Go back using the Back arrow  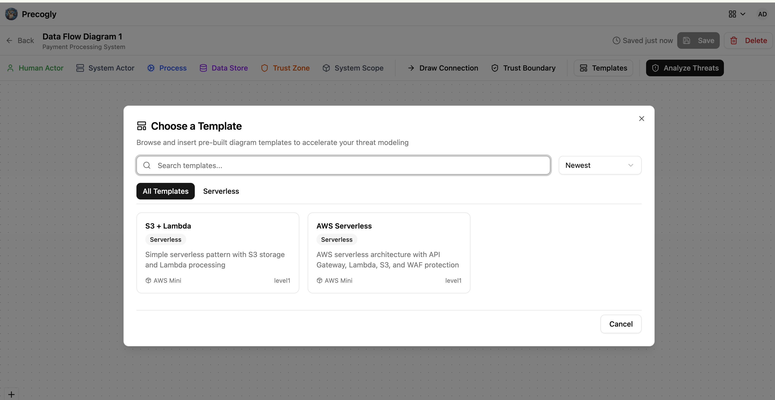pos(20,40)
